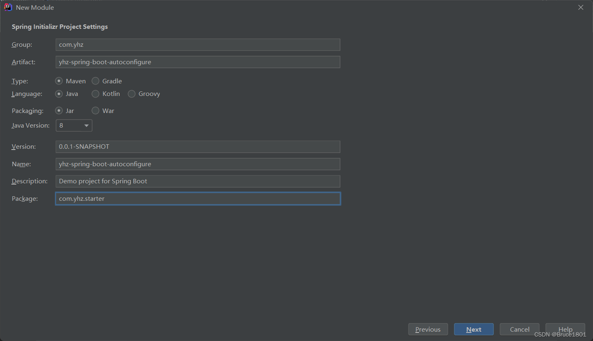Screen dimensions: 593x341
Task: Choose Groovy as the language
Action: [132, 94]
